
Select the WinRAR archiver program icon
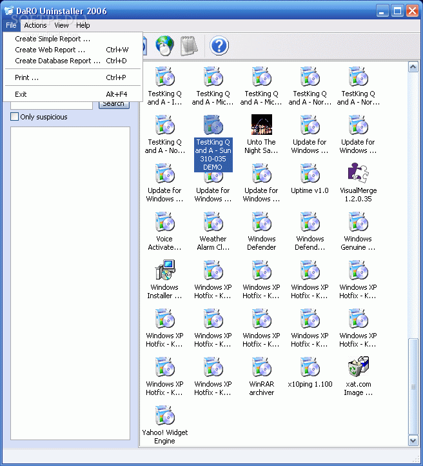click(262, 367)
